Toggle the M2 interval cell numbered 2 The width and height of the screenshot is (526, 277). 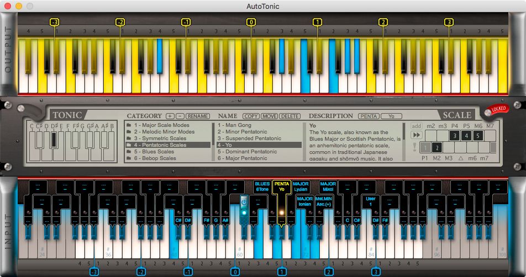[436, 147]
